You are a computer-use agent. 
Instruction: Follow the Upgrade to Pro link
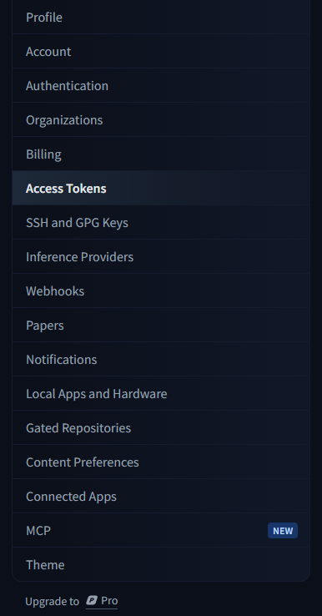[72, 601]
